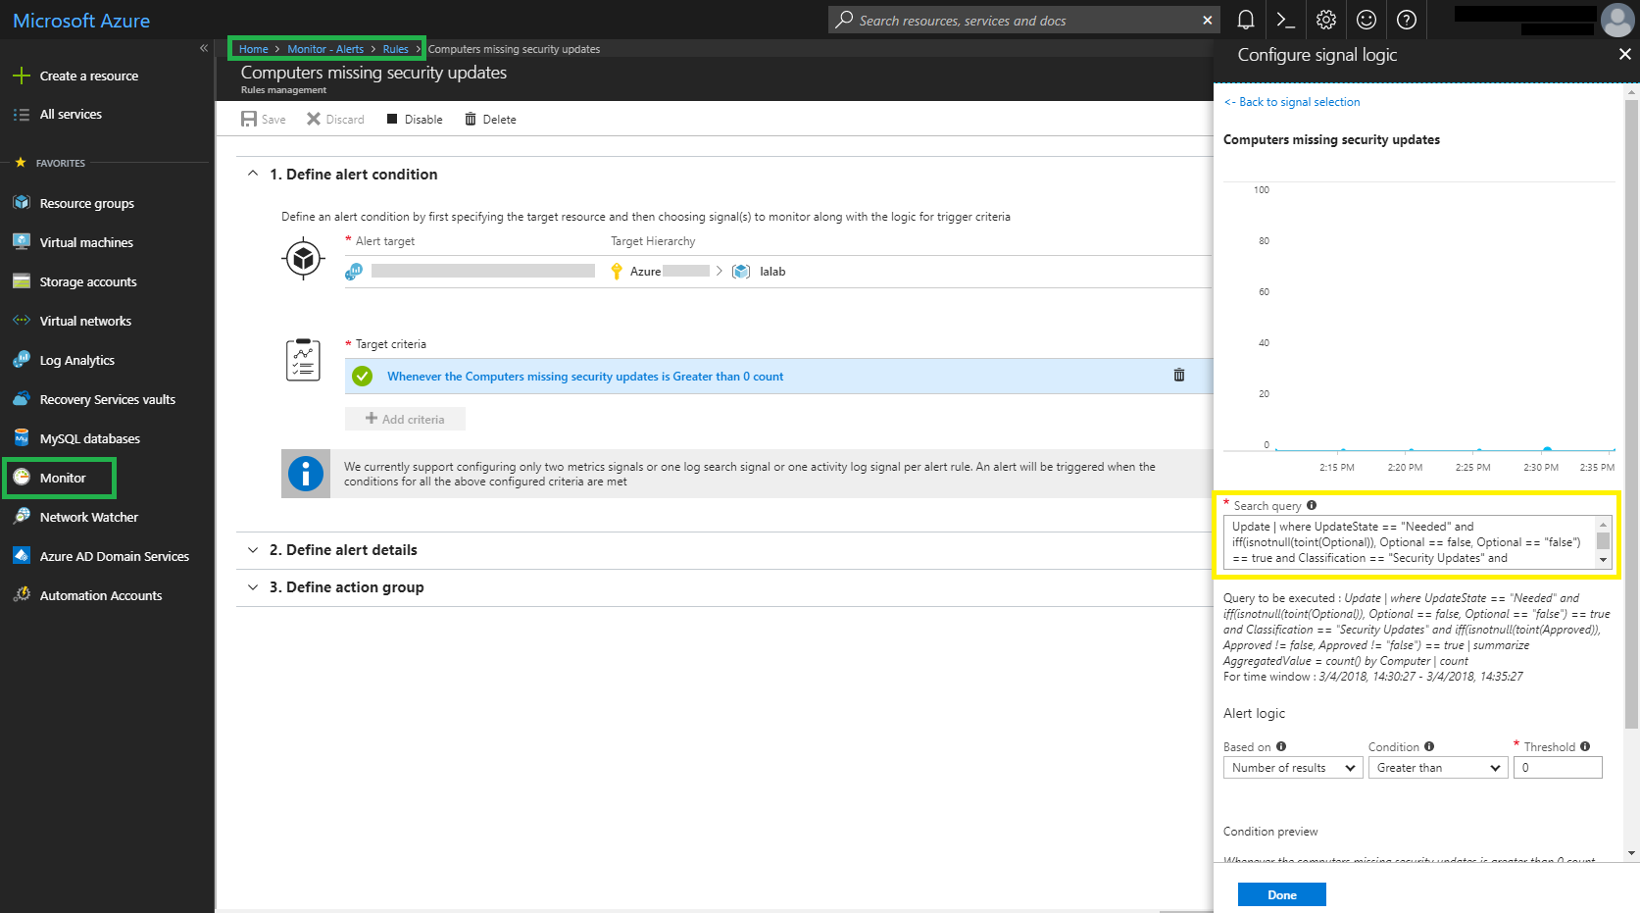Click the Condition info icon
This screenshot has height=913, width=1640.
click(x=1429, y=746)
